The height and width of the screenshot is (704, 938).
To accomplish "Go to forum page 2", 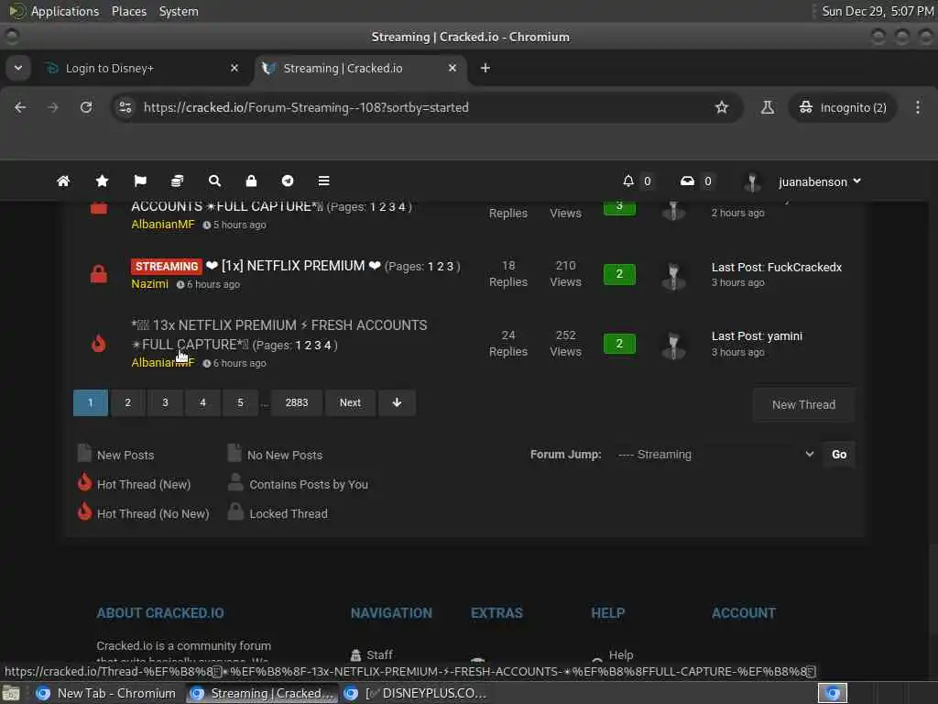I will [127, 402].
